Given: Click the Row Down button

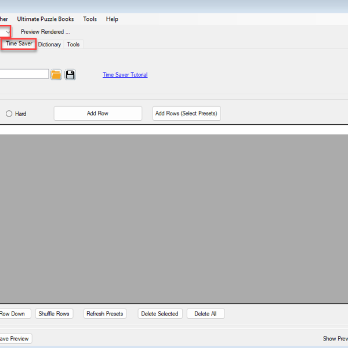Looking at the screenshot, I should pos(13,314).
